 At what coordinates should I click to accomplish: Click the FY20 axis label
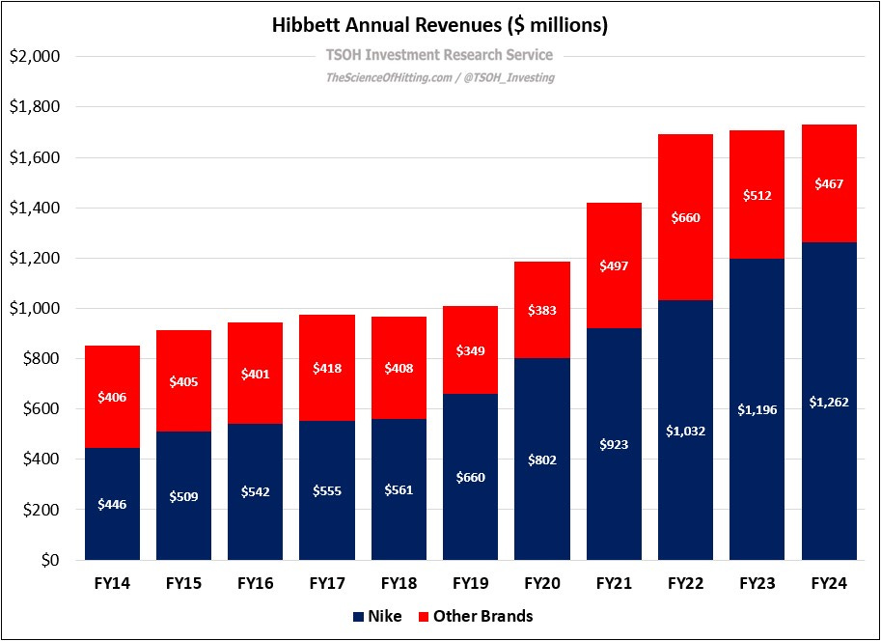542,583
